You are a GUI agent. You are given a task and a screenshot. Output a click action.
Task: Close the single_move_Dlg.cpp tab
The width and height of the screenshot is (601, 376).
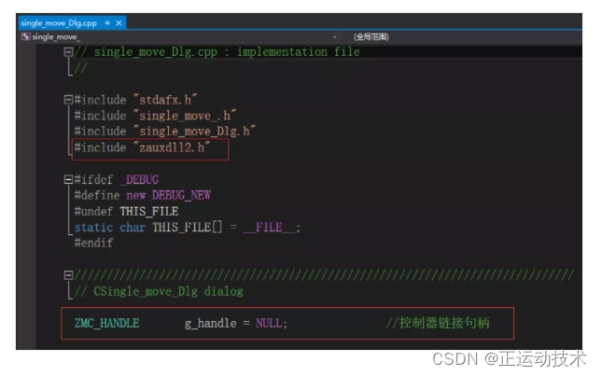click(119, 23)
